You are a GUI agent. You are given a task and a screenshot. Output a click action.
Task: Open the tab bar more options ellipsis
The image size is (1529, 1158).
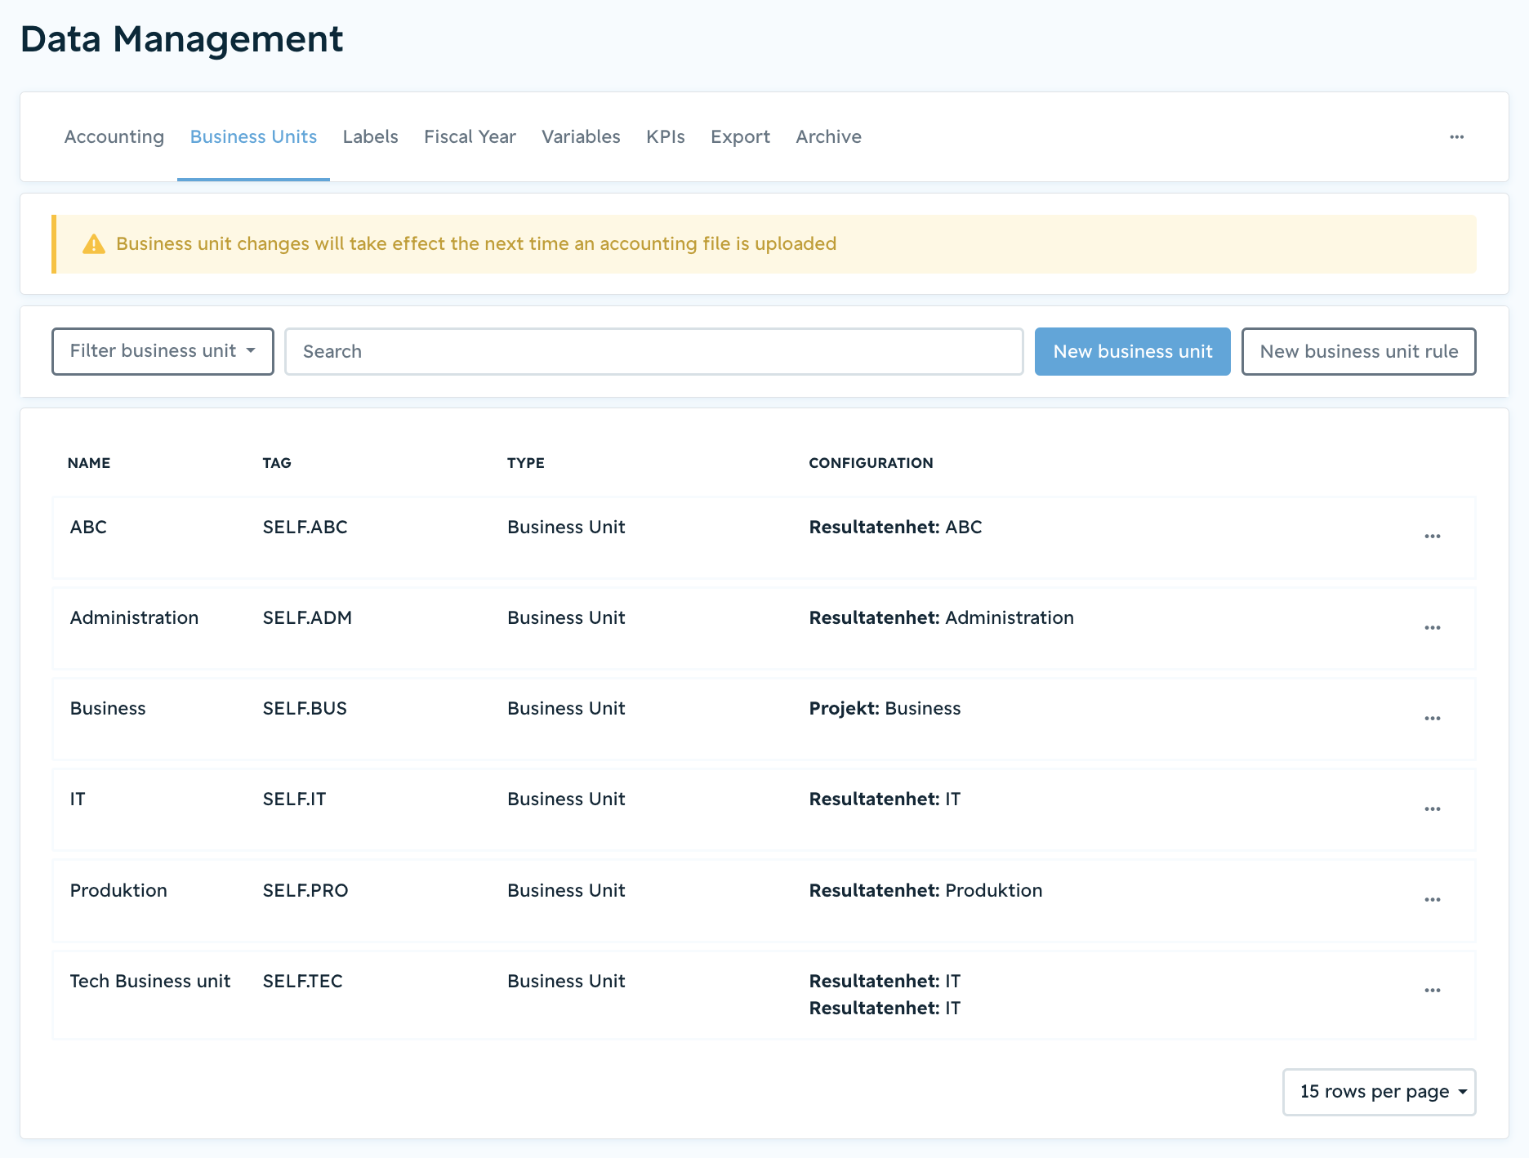point(1456,137)
